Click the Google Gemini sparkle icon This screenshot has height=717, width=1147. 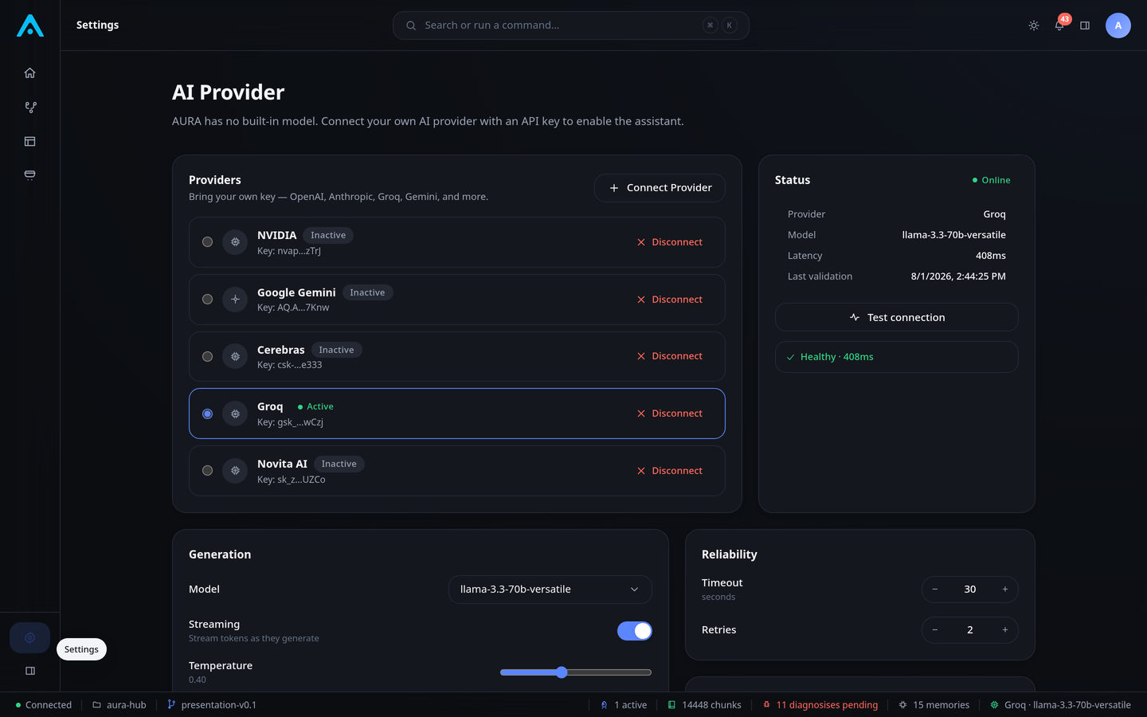[x=235, y=300]
